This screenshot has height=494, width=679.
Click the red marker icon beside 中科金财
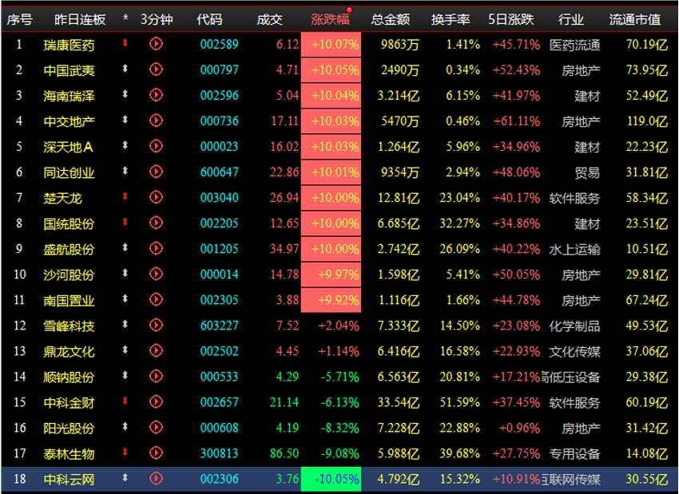125,401
